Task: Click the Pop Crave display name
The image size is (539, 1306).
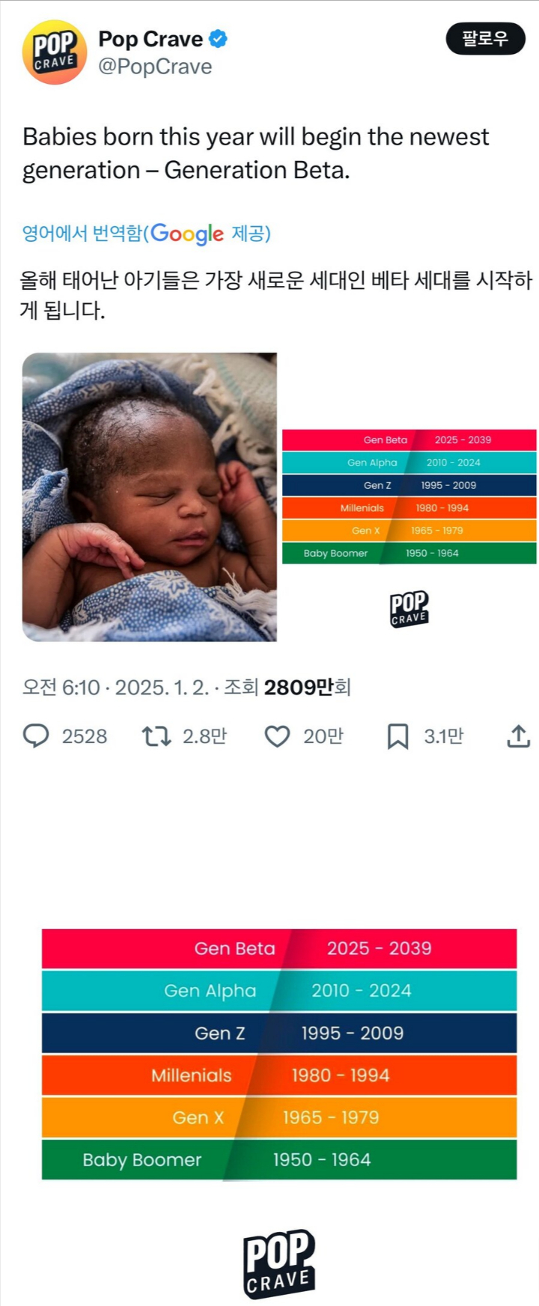Action: coord(150,38)
